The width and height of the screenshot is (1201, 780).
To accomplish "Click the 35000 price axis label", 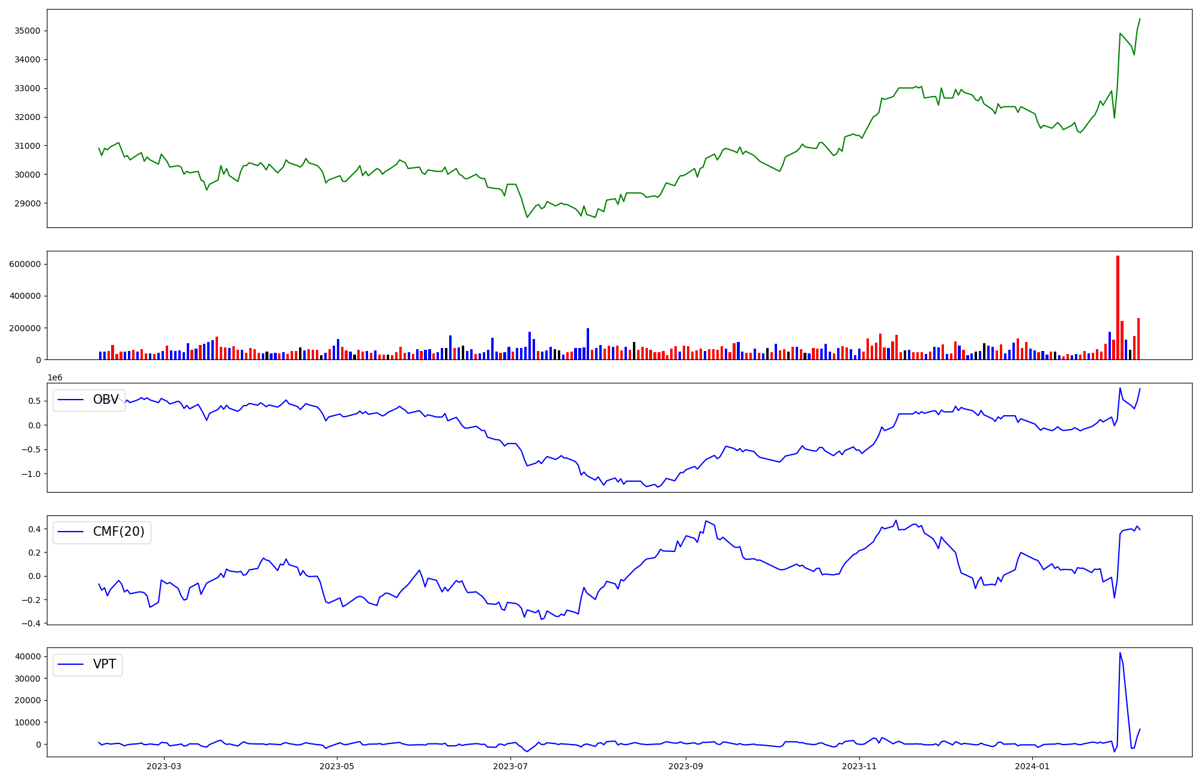I will coord(26,31).
